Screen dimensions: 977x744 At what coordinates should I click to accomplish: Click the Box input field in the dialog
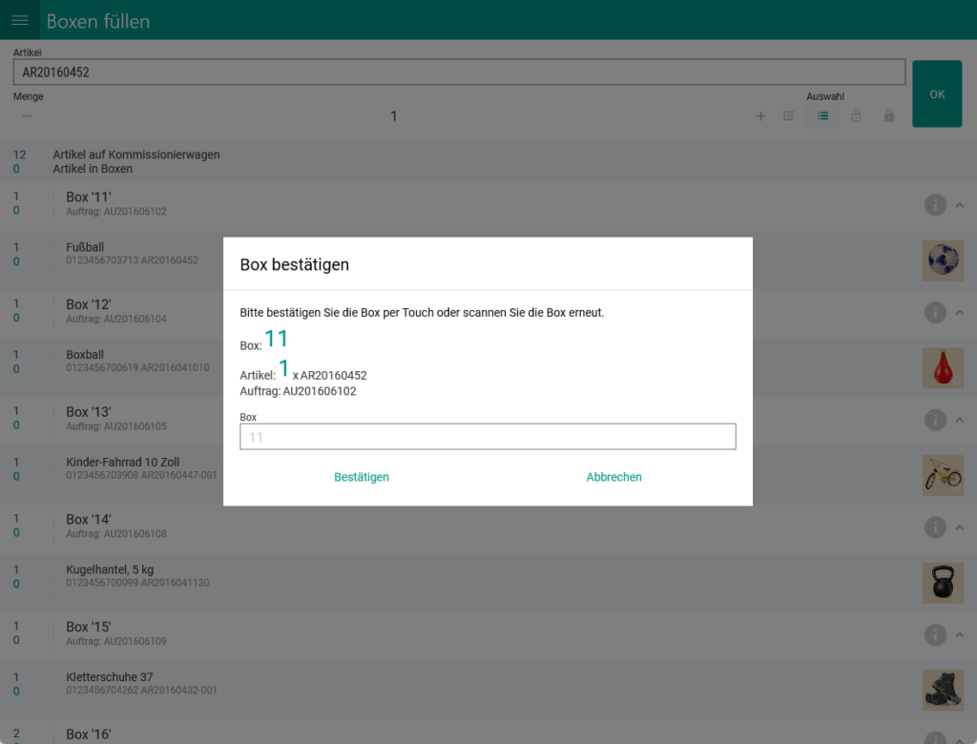(488, 436)
